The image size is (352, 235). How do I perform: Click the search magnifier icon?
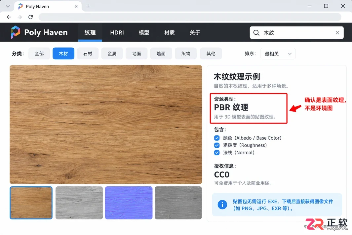coord(256,33)
